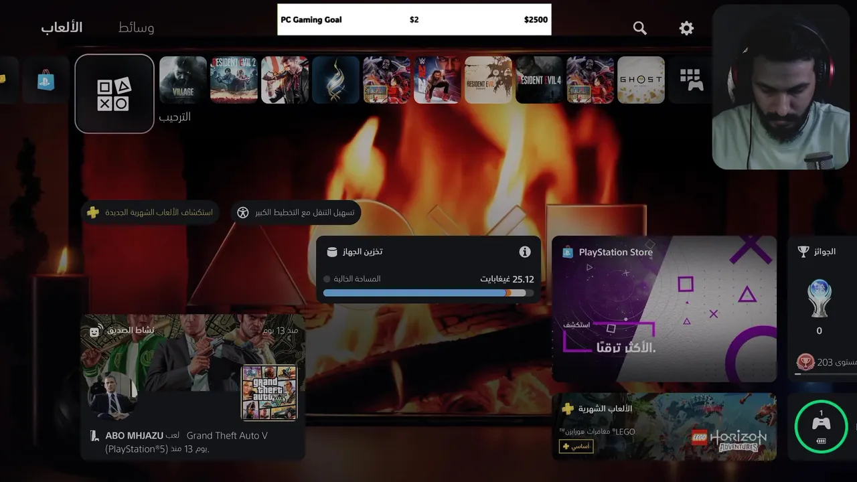
Task: Click the PS Plus icon in monthly games card
Action: (568, 408)
